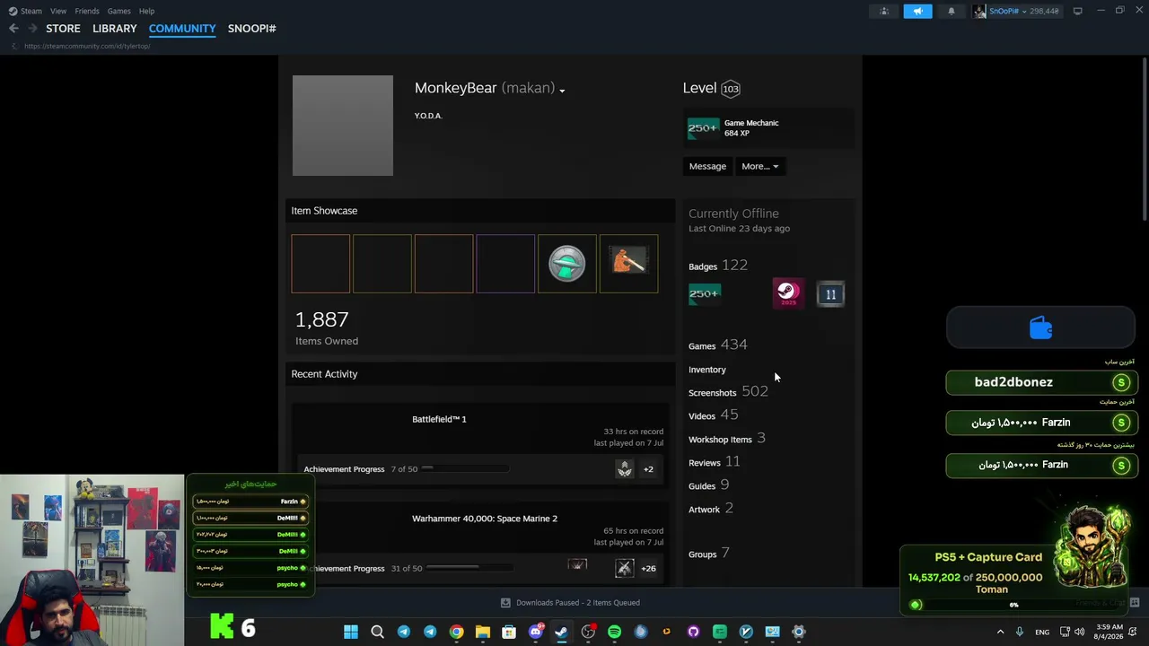1149x646 pixels.
Task: Open Windows taskbar search
Action: [x=377, y=632]
